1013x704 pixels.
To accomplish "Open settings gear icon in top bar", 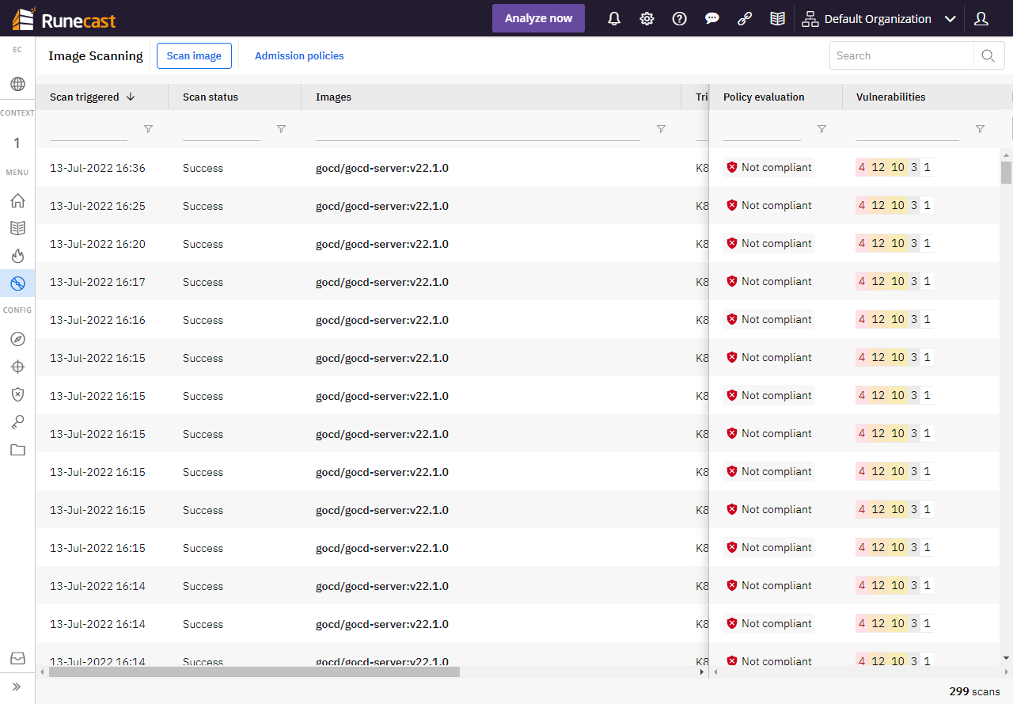I will [647, 19].
